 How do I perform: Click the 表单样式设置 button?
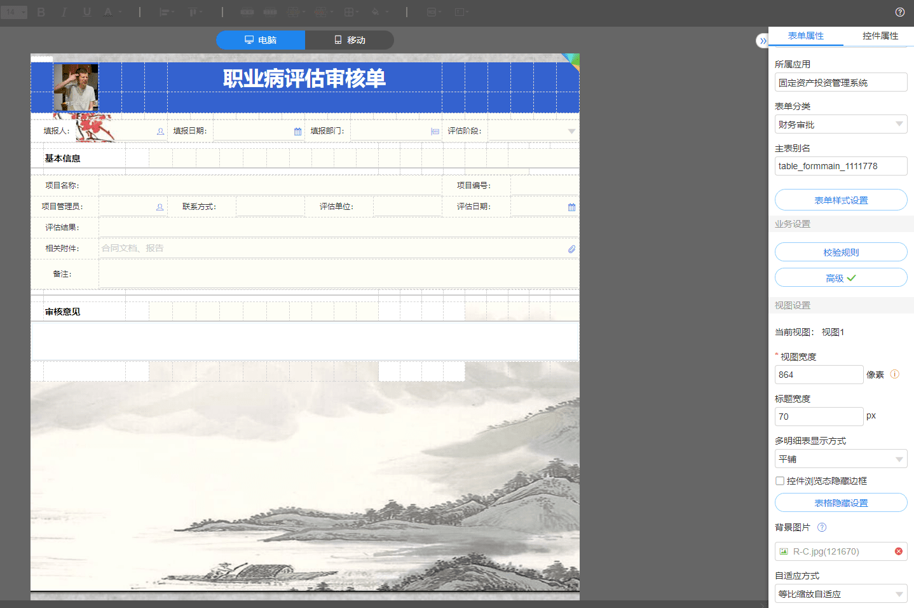point(841,200)
